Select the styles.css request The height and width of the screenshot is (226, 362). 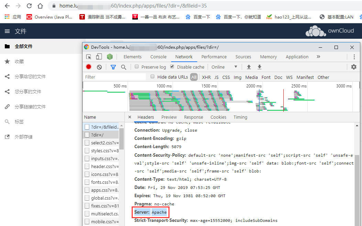coord(101,151)
